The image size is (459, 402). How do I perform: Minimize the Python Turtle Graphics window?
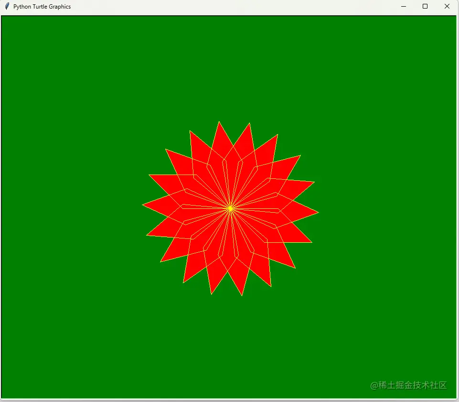(x=404, y=6)
